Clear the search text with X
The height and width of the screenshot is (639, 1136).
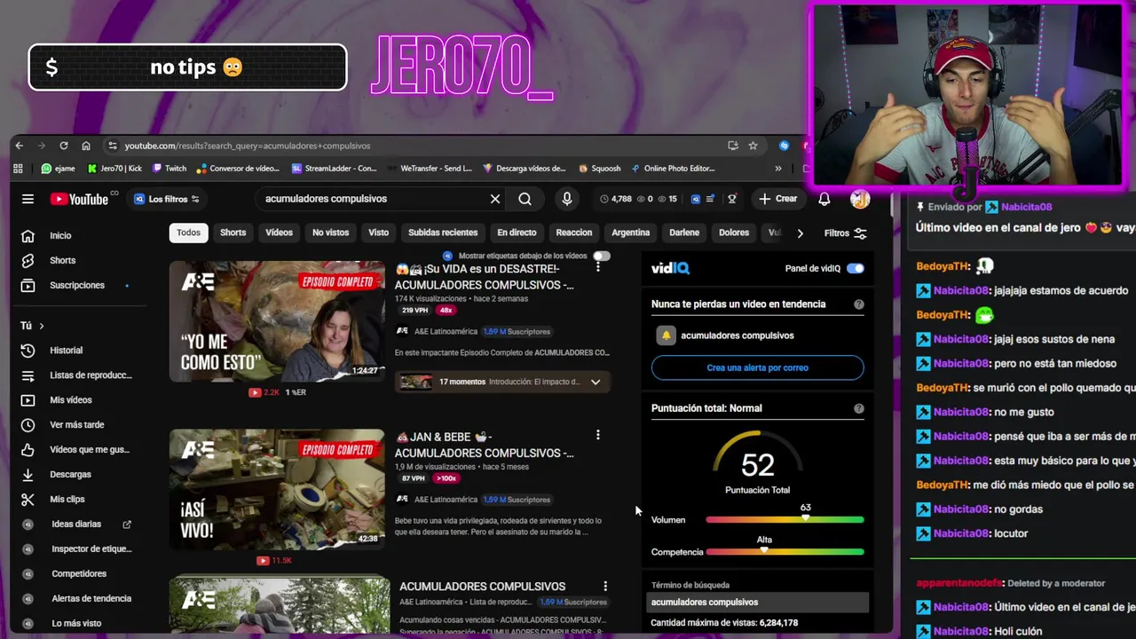tap(495, 199)
